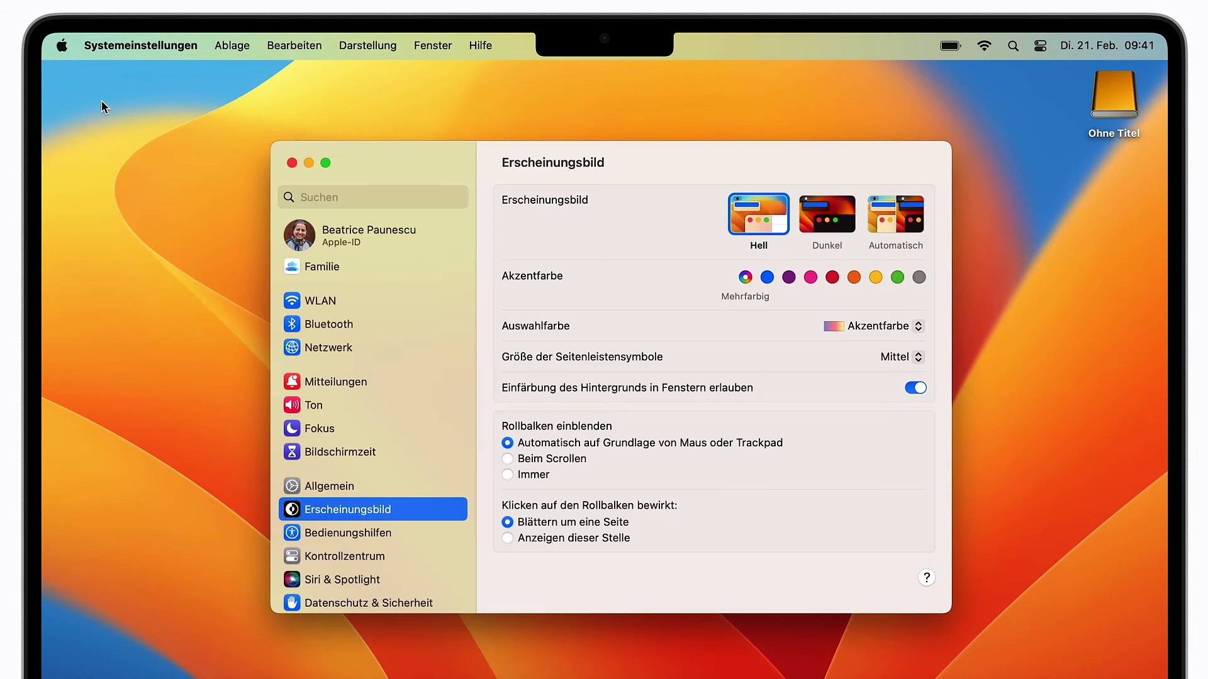
Task: Open Siri & Spotlight icon
Action: point(292,579)
